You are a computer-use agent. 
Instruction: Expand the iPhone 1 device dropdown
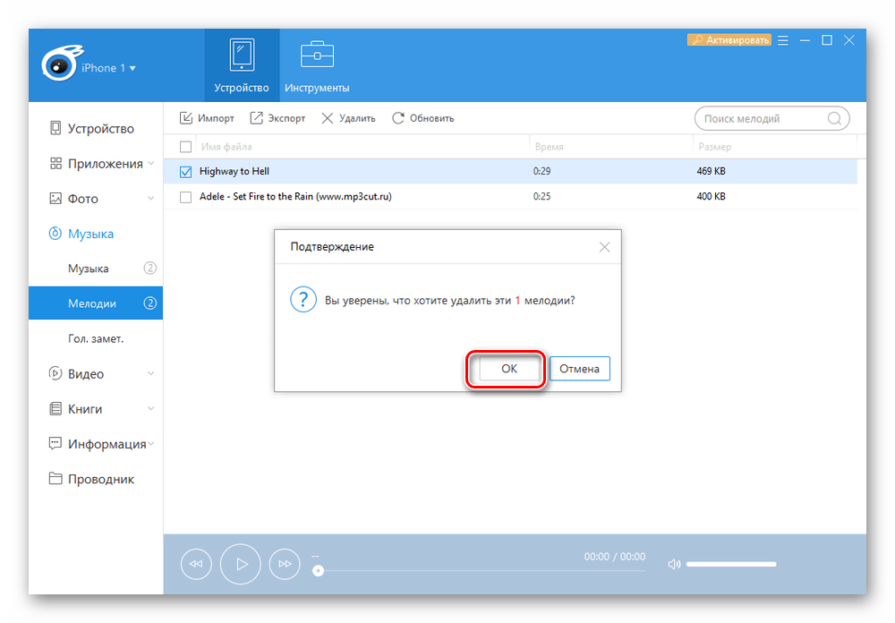(x=108, y=68)
